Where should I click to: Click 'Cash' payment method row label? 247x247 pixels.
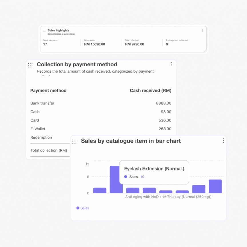(x=35, y=112)
